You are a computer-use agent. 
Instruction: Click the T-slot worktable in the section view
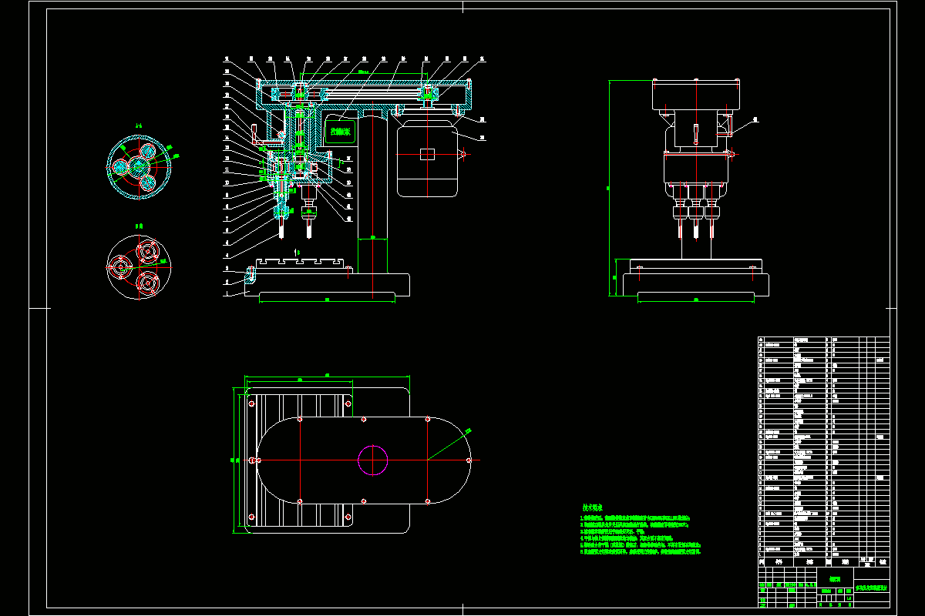tap(301, 263)
